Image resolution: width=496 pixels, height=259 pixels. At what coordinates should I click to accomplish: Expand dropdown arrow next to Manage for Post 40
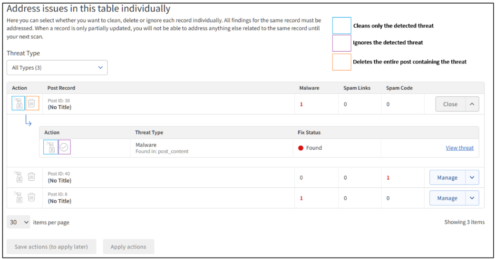pyautogui.click(x=472, y=177)
